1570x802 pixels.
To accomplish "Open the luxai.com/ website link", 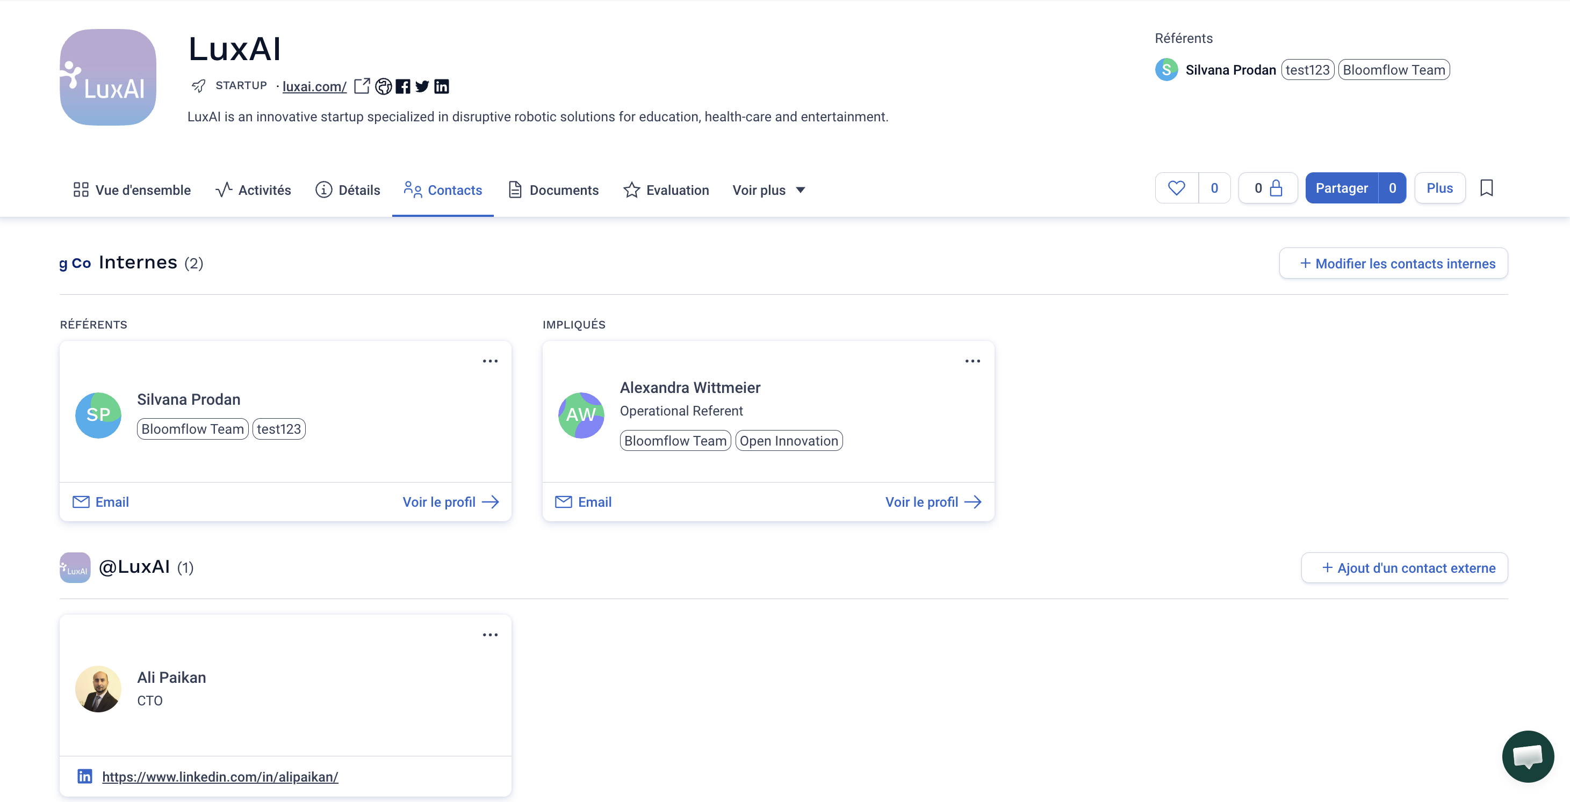I will click(314, 86).
